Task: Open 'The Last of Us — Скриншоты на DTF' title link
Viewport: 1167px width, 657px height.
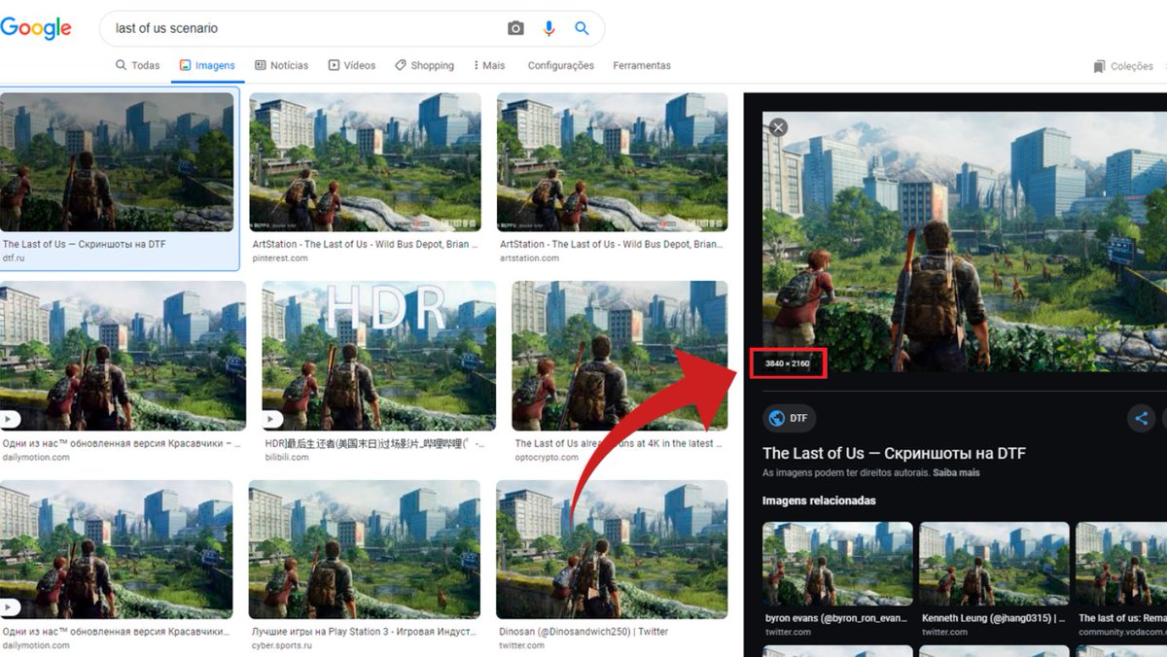Action: (894, 453)
